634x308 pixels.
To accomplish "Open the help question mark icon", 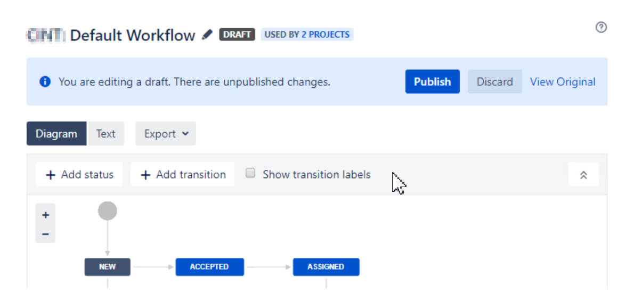I will (x=602, y=27).
